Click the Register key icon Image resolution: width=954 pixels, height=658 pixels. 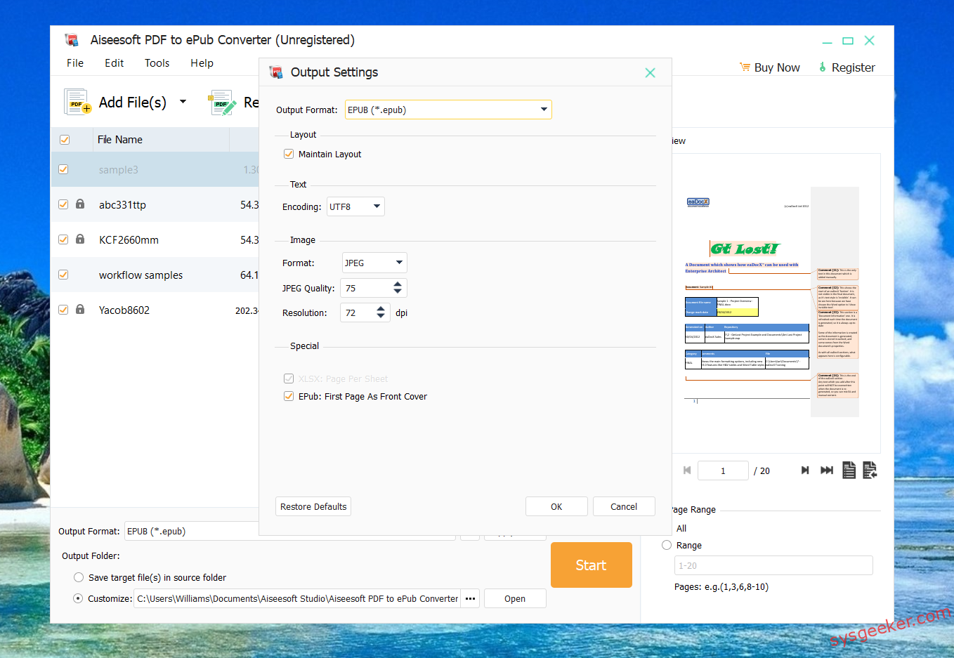pos(823,67)
